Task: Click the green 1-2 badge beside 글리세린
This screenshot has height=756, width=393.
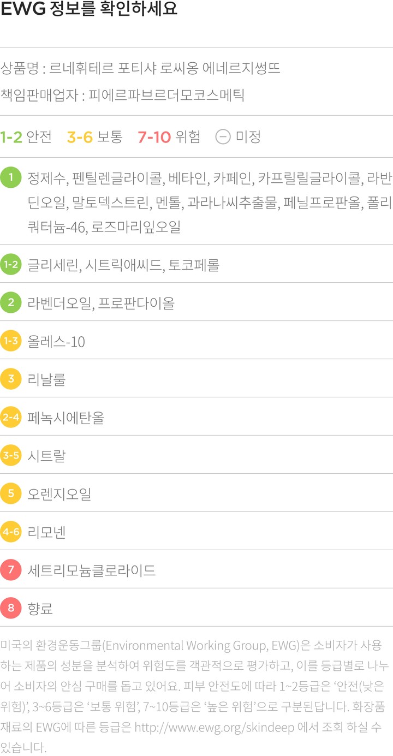Action: (x=11, y=265)
